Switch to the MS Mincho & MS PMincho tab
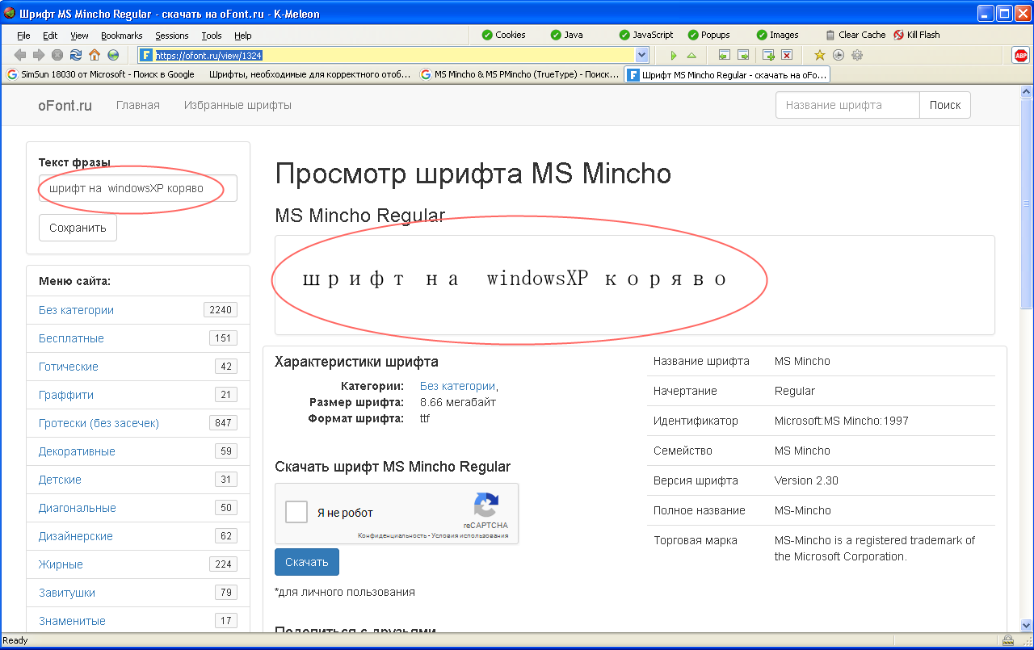Image resolution: width=1034 pixels, height=650 pixels. tap(520, 74)
